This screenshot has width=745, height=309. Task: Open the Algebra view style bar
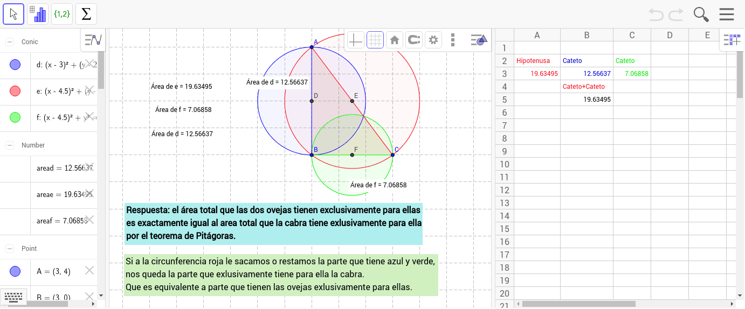pyautogui.click(x=93, y=39)
